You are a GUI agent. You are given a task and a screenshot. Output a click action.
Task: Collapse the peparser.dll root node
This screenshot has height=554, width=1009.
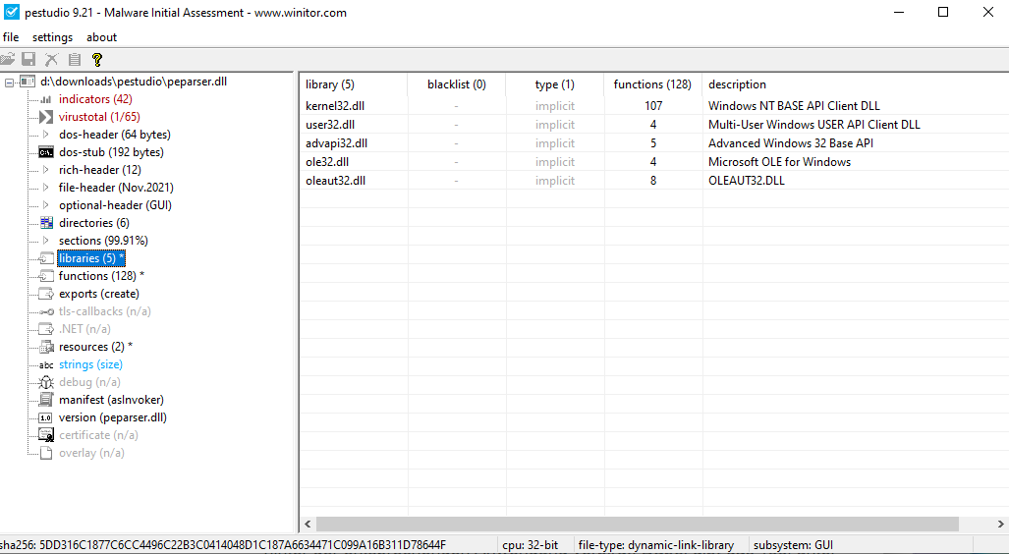pos(9,82)
